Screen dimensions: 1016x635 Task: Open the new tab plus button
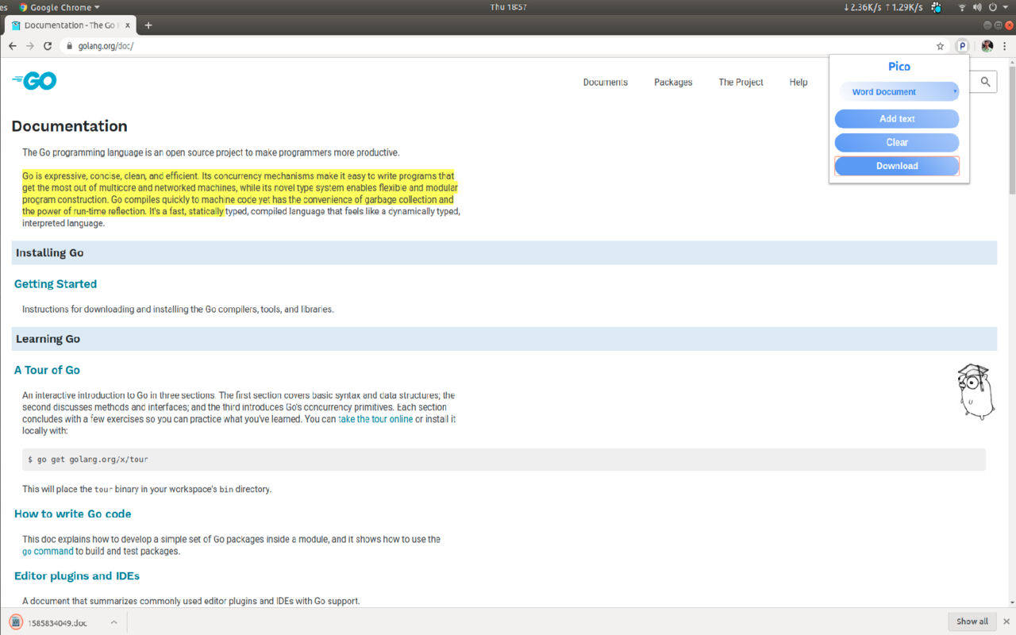pos(148,25)
